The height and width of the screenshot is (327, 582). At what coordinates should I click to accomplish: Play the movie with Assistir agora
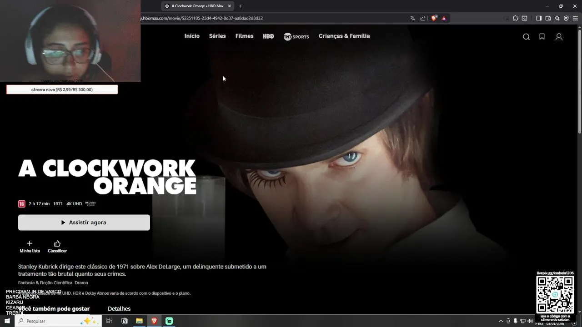point(84,223)
